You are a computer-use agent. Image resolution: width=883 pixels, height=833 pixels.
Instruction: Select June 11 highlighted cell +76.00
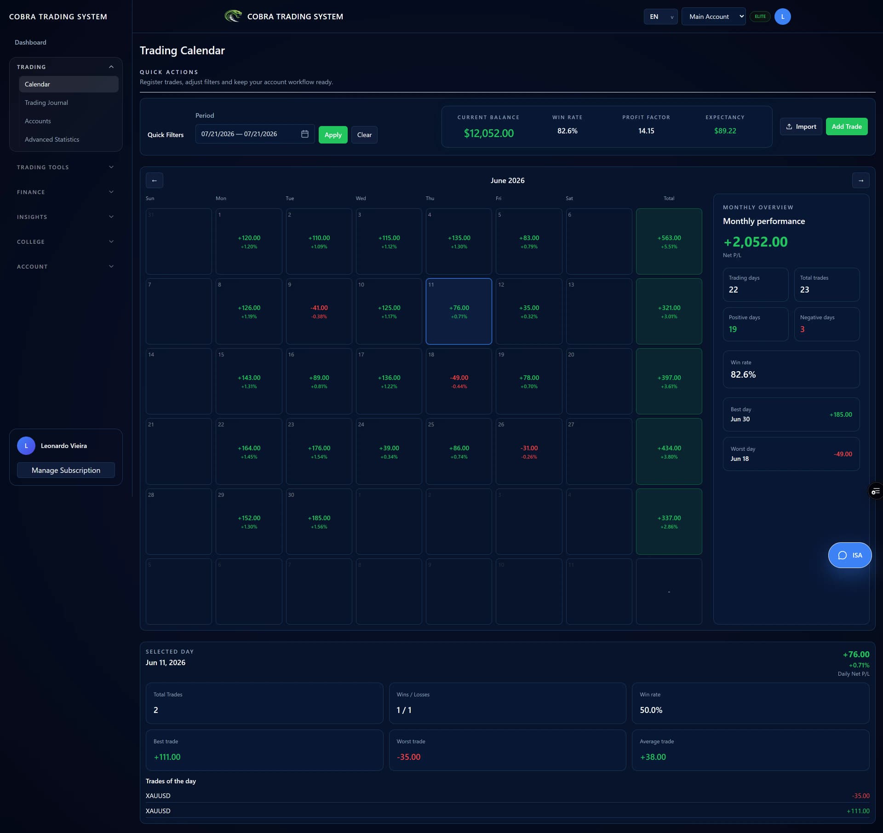pos(459,311)
